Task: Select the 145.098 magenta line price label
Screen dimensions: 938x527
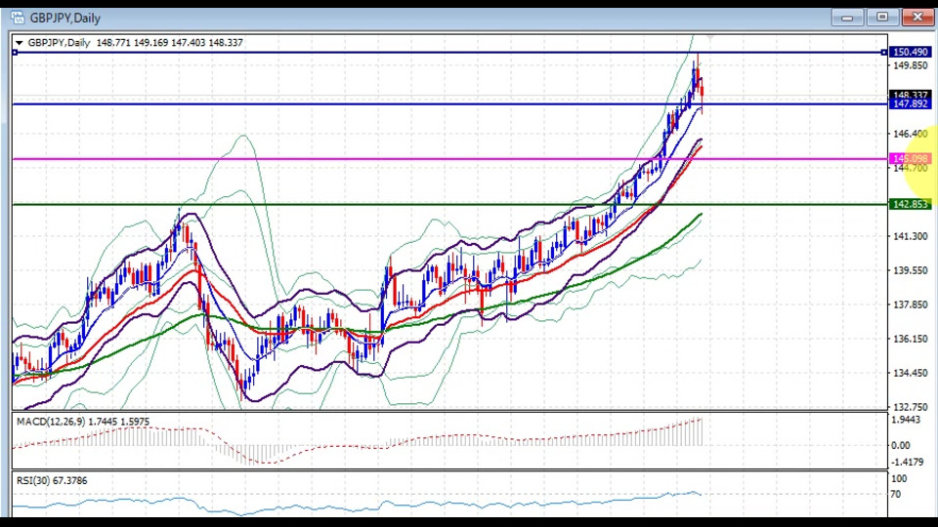Action: click(x=910, y=159)
